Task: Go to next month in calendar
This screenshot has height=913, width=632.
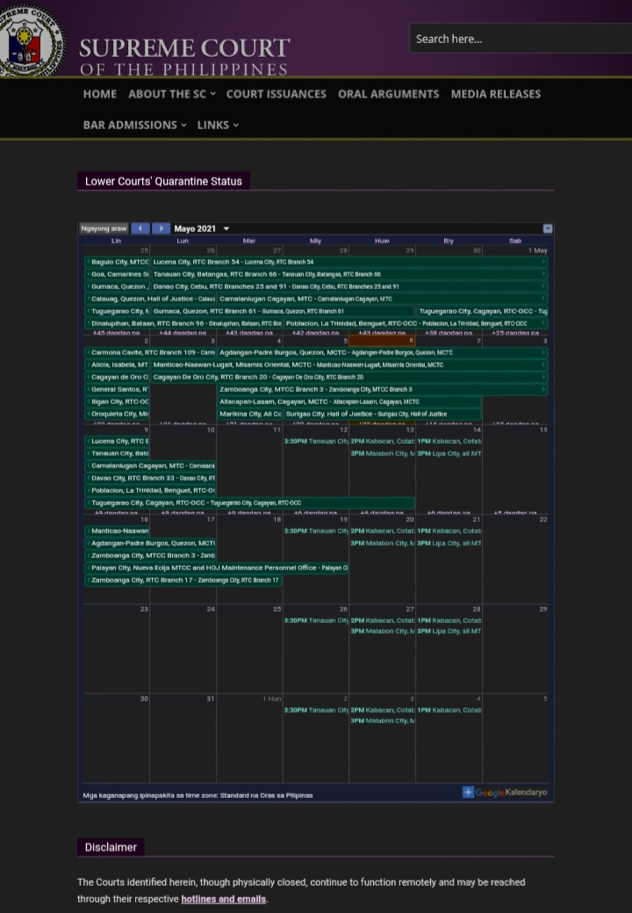Action: pyautogui.click(x=161, y=228)
